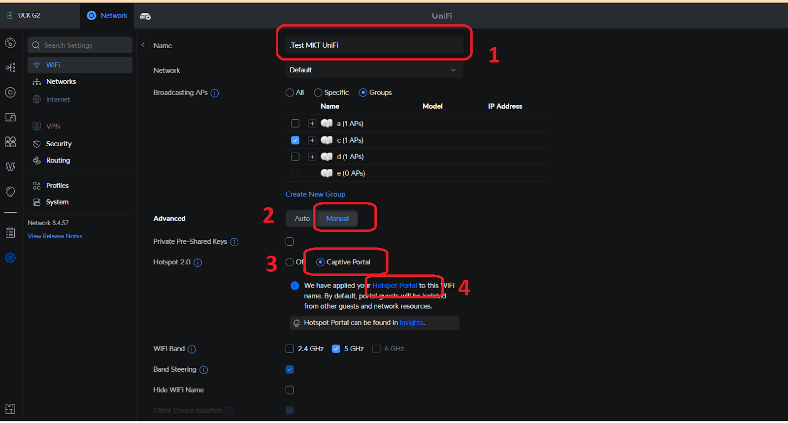Image resolution: width=788 pixels, height=423 pixels.
Task: Open client devices icon in left rail
Action: (10, 117)
